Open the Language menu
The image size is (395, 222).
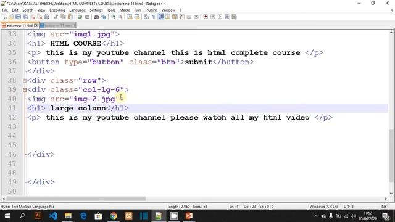coord(77,10)
